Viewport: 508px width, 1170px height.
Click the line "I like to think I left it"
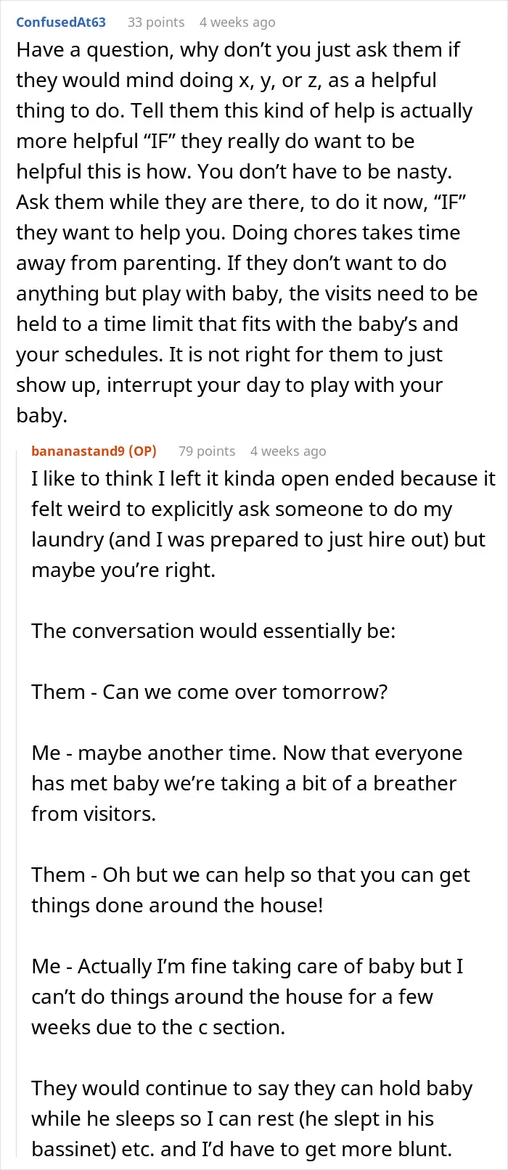[263, 479]
